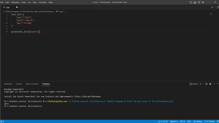Split the terminal pane
Viewport: 219px width, 123px height.
click(206, 84)
